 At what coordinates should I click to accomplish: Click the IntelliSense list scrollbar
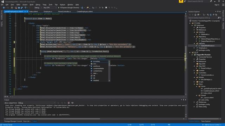point(109,71)
